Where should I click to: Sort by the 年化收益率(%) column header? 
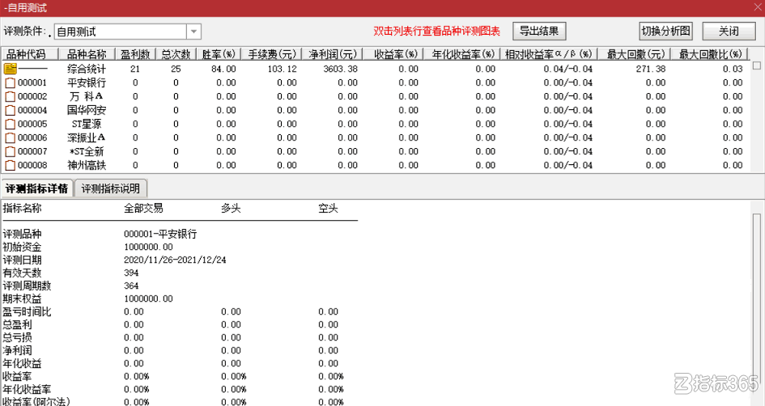461,54
